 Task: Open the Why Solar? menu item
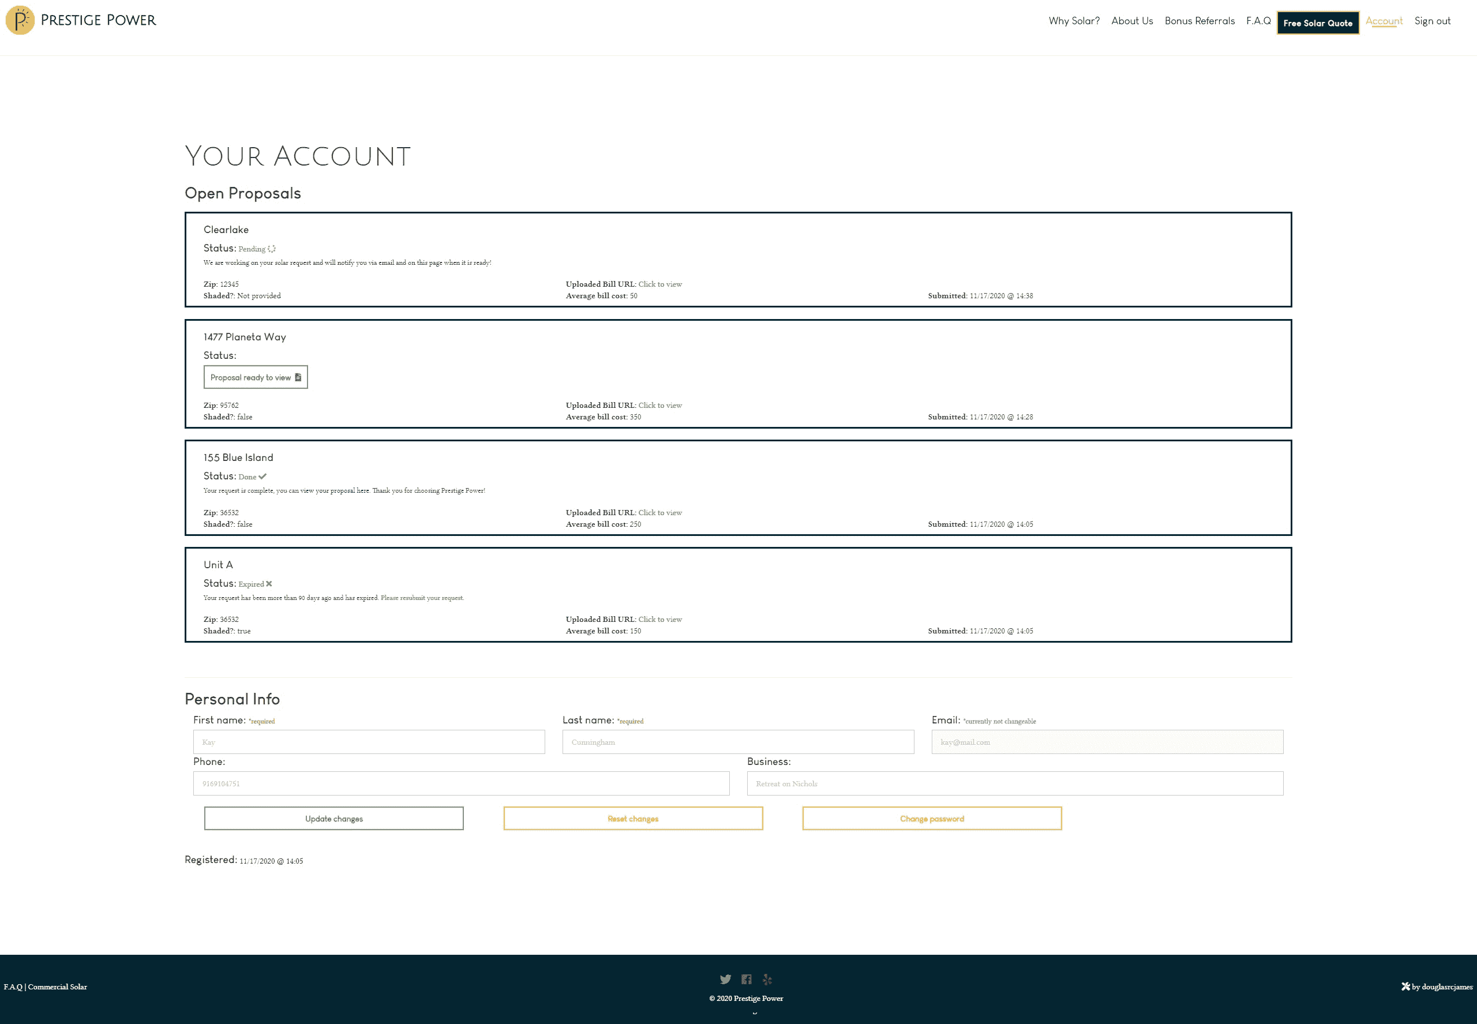click(1074, 21)
